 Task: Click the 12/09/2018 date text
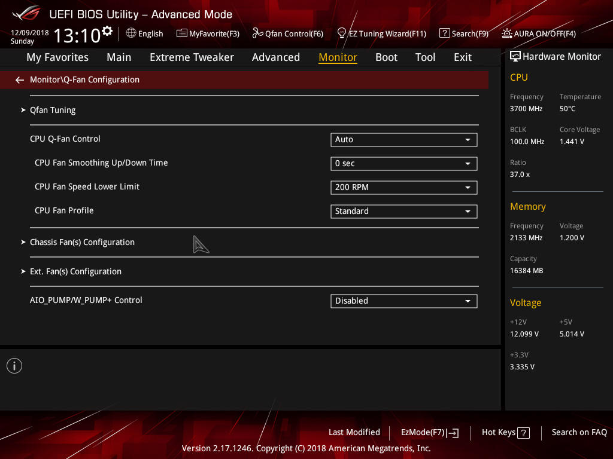[30, 33]
